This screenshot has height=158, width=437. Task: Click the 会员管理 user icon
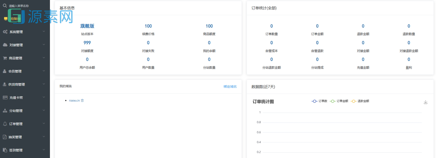point(4,71)
